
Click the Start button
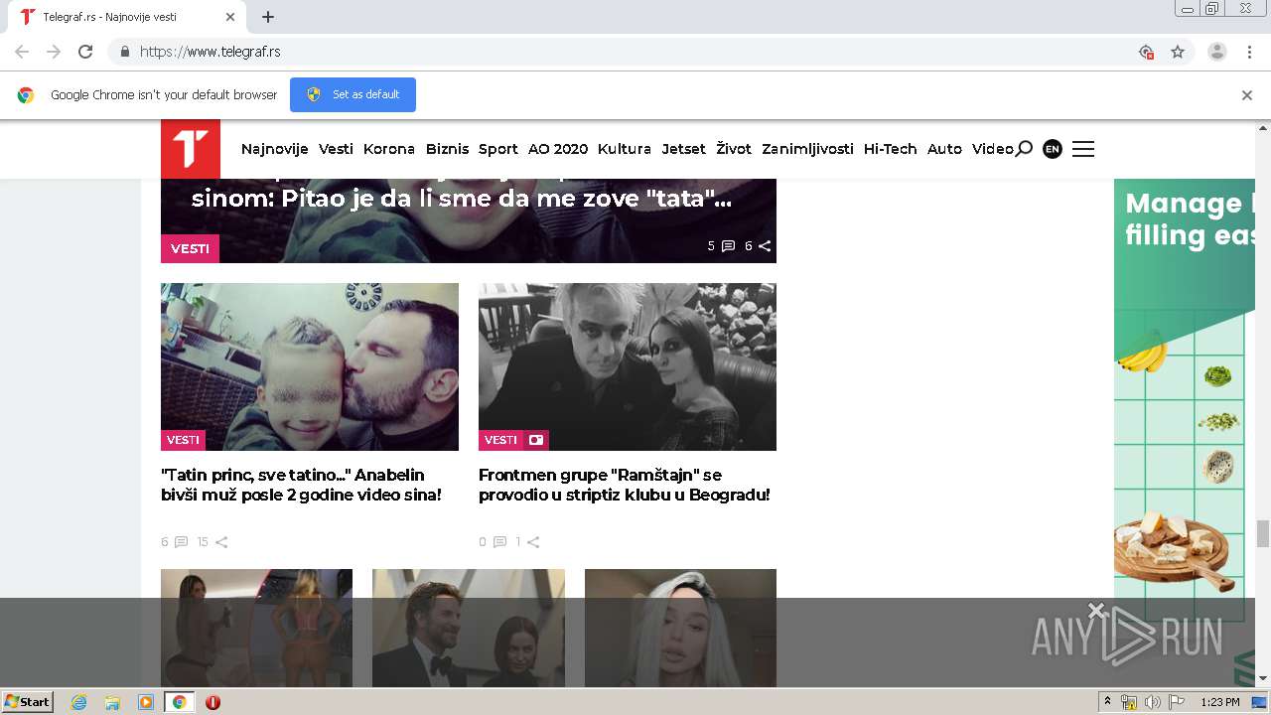pos(28,702)
